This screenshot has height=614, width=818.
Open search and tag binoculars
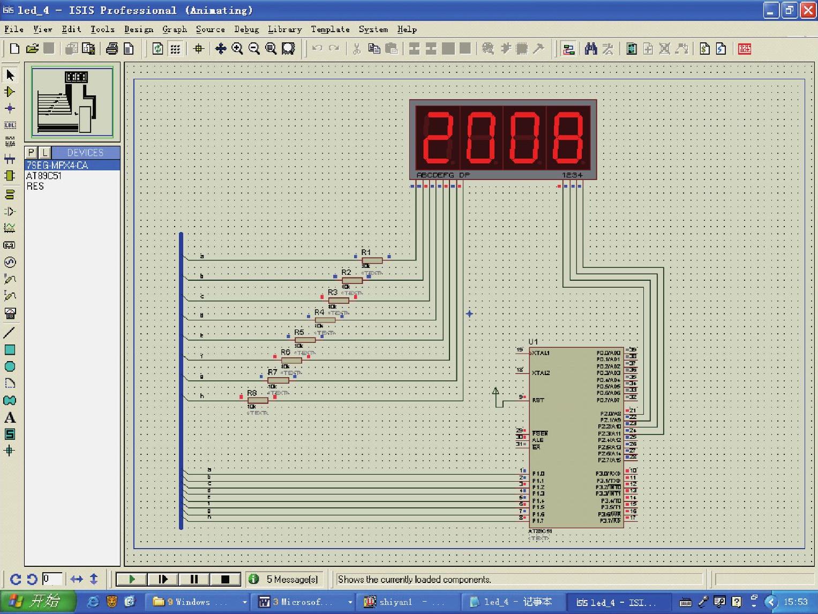(x=591, y=49)
